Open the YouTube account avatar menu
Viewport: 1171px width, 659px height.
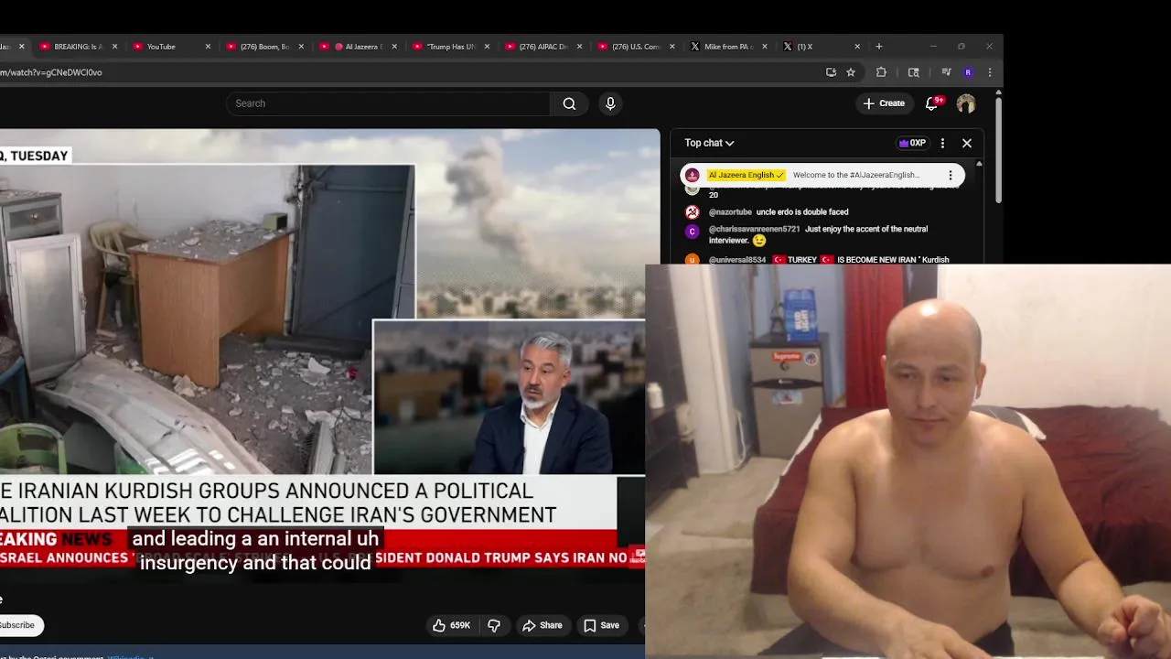point(966,103)
